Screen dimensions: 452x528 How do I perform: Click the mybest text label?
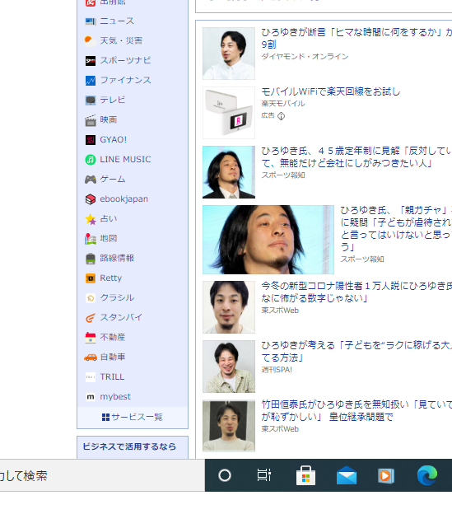(115, 397)
